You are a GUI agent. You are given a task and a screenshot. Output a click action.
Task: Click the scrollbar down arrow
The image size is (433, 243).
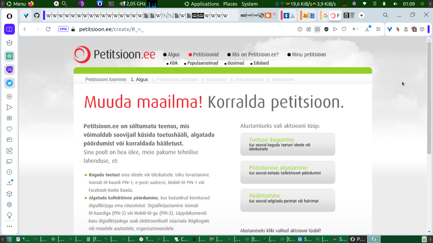(429, 232)
